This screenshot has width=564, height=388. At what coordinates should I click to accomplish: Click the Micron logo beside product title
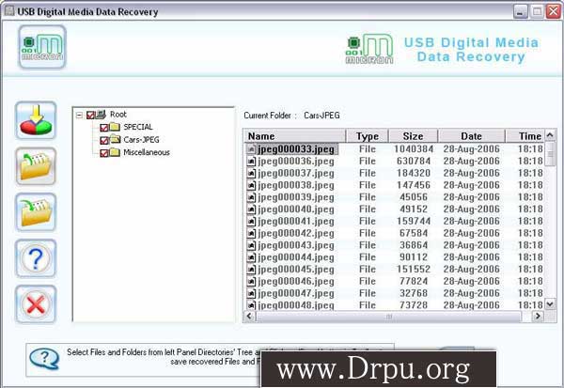pos(369,49)
